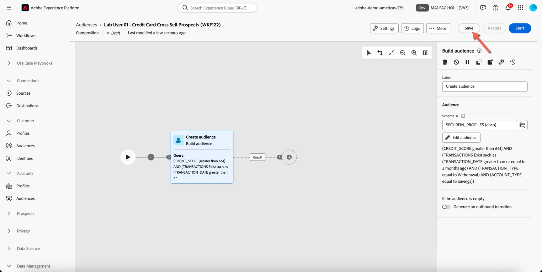Click the Label input field
The image size is (542, 272).
pyautogui.click(x=485, y=86)
